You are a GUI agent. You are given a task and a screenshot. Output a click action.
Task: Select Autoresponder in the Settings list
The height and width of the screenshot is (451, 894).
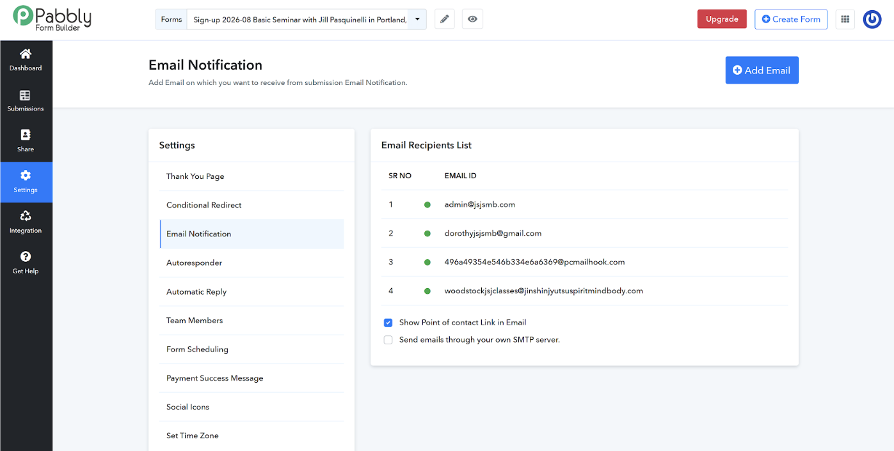pos(251,263)
